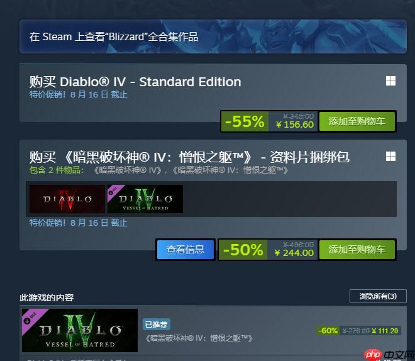Click the purple DLC badge on bundle thumbnail
Viewport: 415px width, 361px height.
click(114, 191)
